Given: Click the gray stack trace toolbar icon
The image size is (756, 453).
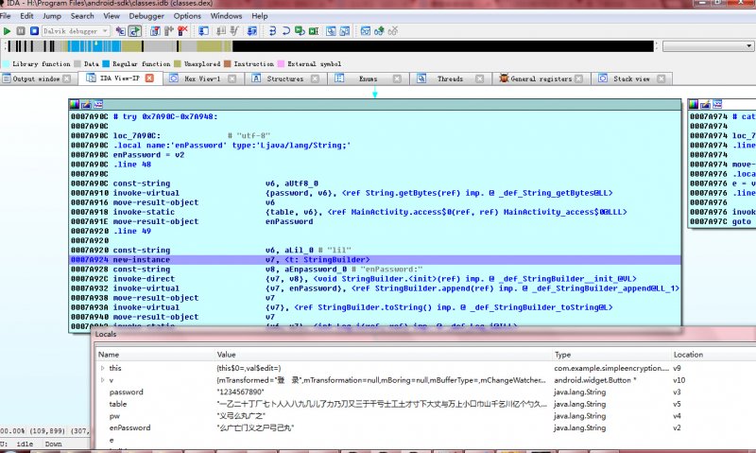Looking at the screenshot, I should click(220, 31).
